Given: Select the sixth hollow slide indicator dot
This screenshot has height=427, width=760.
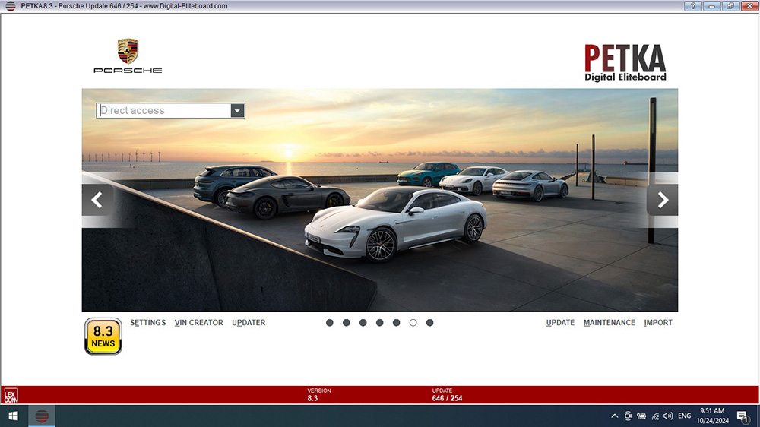Looking at the screenshot, I should point(413,323).
